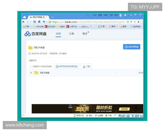This screenshot has width=165, height=132.
Task: Click the 翻译 translate icon
Action: coord(110,26)
